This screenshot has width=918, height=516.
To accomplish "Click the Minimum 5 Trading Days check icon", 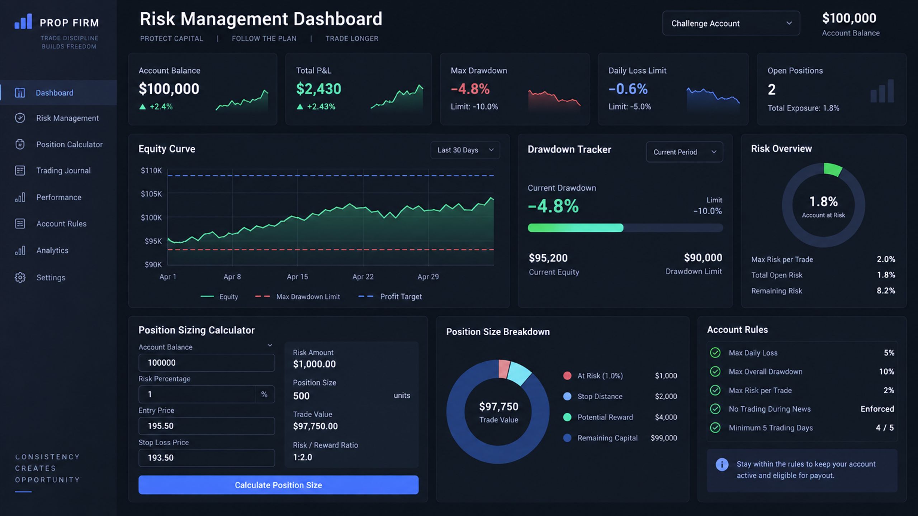I will pyautogui.click(x=715, y=427).
